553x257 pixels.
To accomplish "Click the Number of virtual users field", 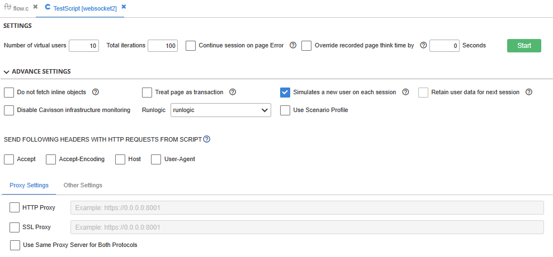I will click(x=84, y=46).
